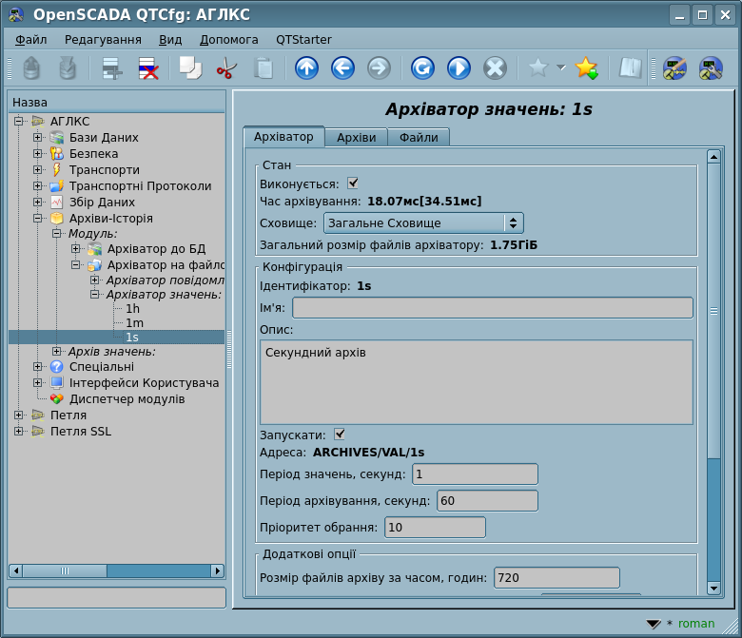
Task: Open the Сховище dropdown
Action: pyautogui.click(x=423, y=222)
